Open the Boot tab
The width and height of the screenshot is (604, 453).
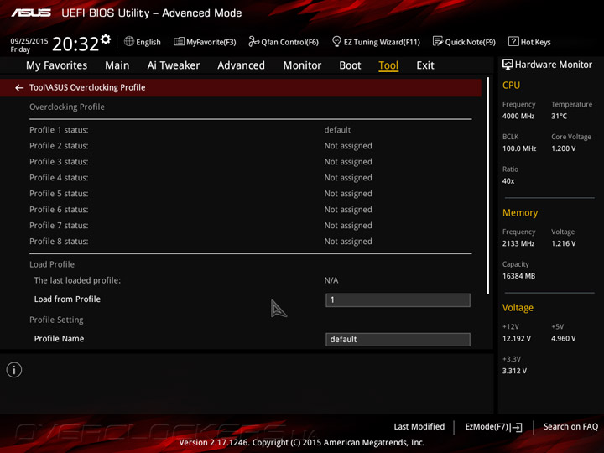coord(350,65)
